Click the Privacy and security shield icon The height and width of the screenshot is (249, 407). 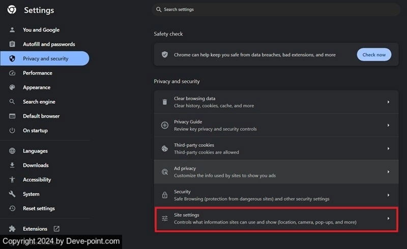(12, 58)
